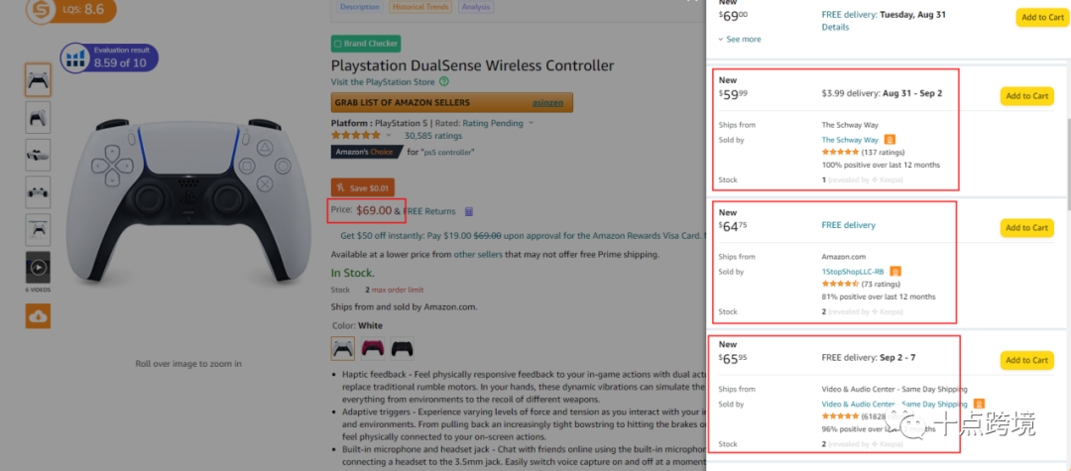
Task: Click the orange Save $0.01 button
Action: pyautogui.click(x=363, y=187)
